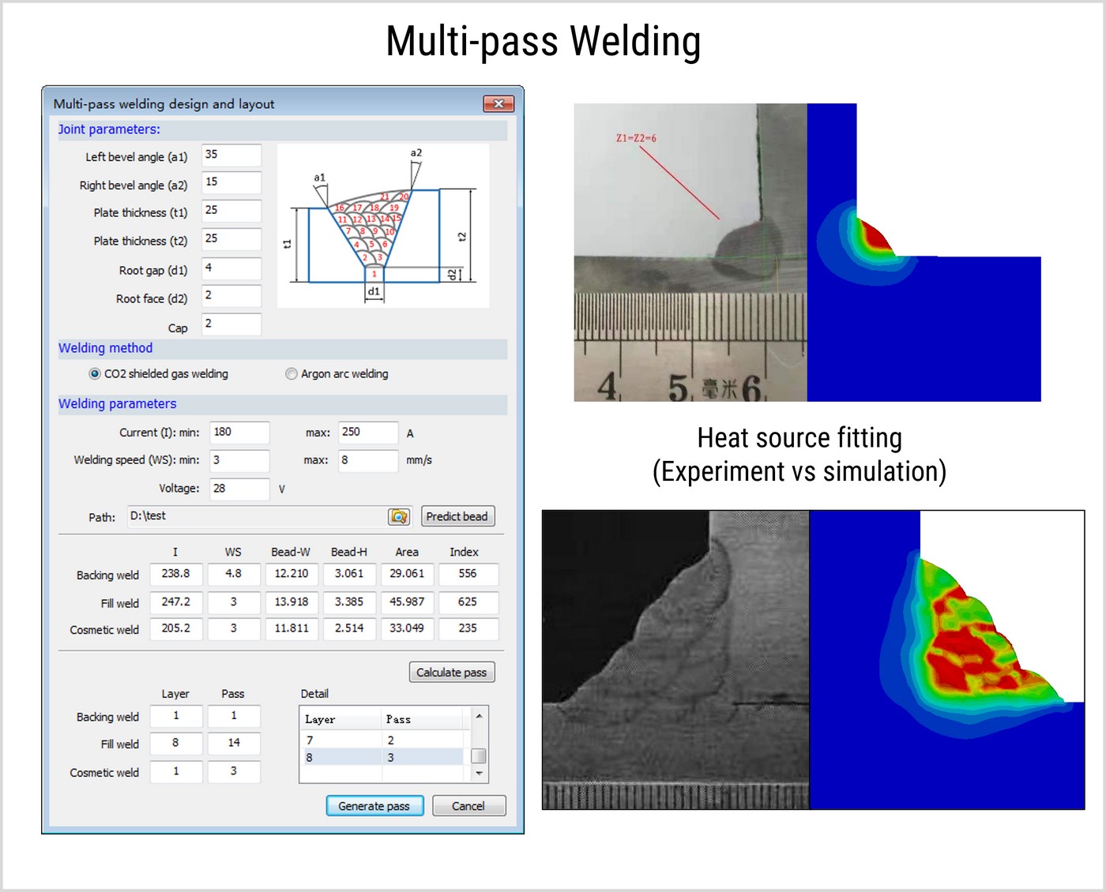Screen dimensions: 1106x892
Task: Select layer 8 row in Detail list
Action: pos(383,757)
